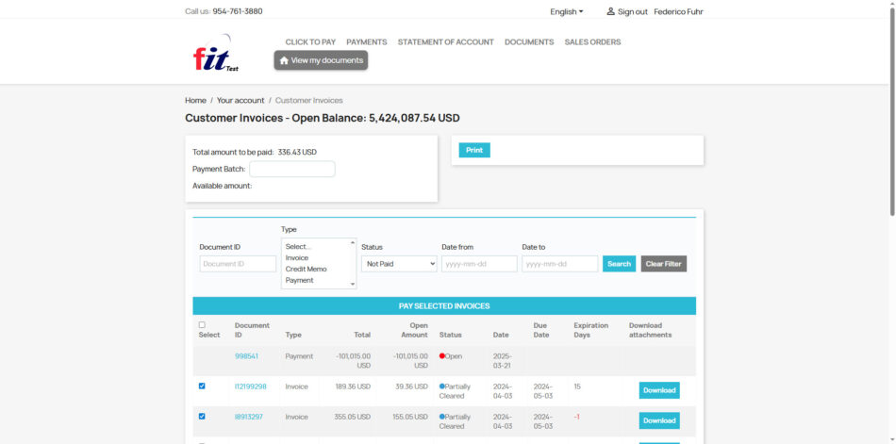The height and width of the screenshot is (444, 896).
Task: Open the Sales Orders menu item
Action: 592,41
